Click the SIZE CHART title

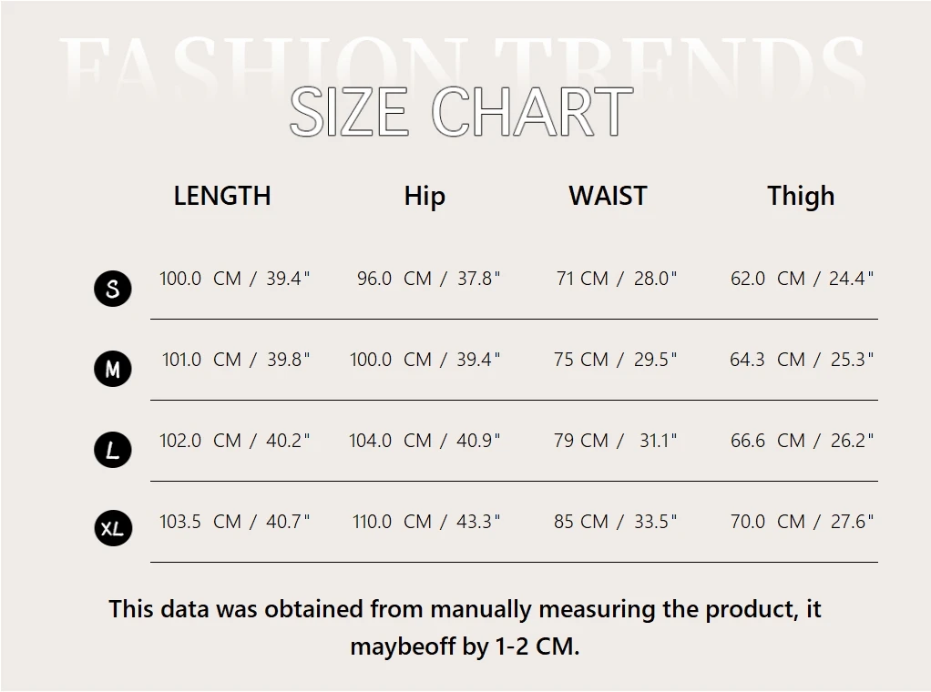tap(461, 112)
